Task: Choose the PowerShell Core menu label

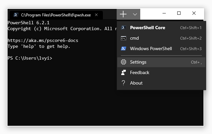Action: pos(147,28)
